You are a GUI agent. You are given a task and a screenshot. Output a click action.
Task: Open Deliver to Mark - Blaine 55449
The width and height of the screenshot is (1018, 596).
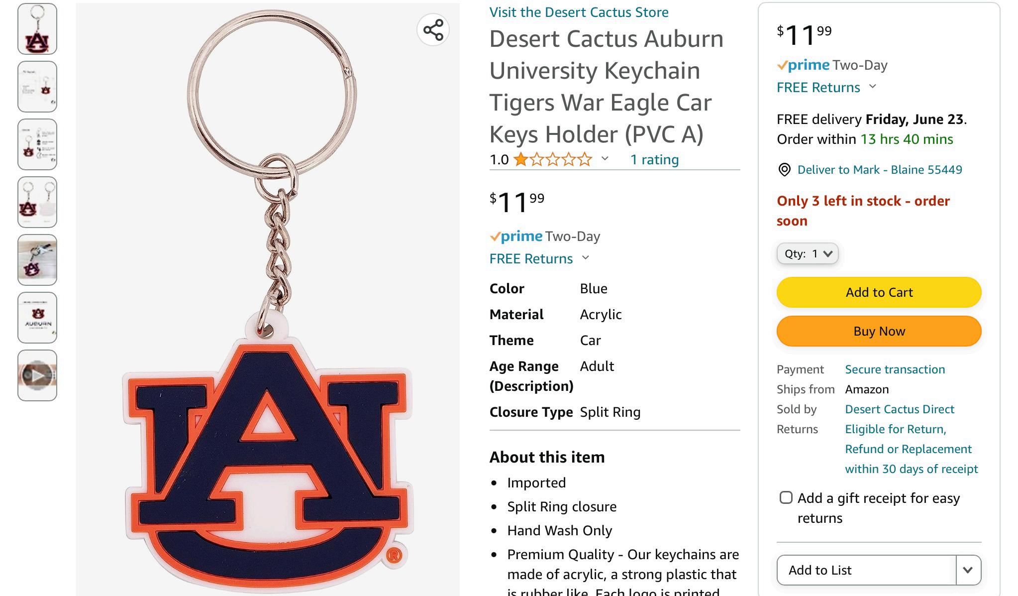(x=879, y=170)
